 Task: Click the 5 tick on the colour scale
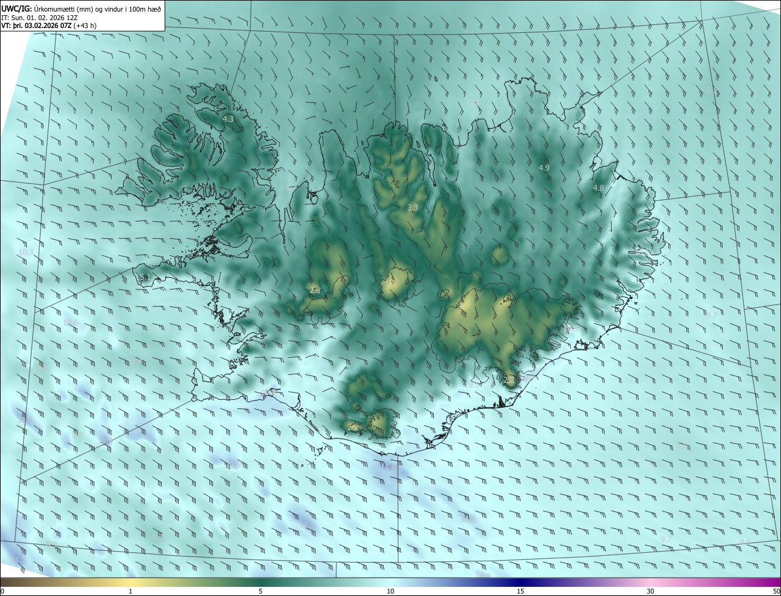click(x=261, y=592)
